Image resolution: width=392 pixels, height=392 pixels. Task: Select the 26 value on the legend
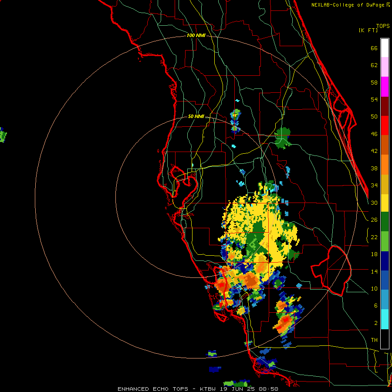pyautogui.click(x=374, y=220)
